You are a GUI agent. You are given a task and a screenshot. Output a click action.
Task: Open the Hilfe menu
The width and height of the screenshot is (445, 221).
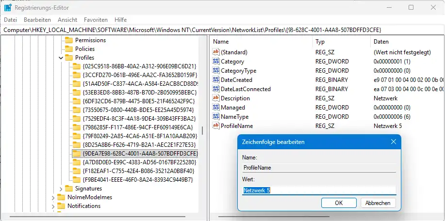[x=121, y=20]
